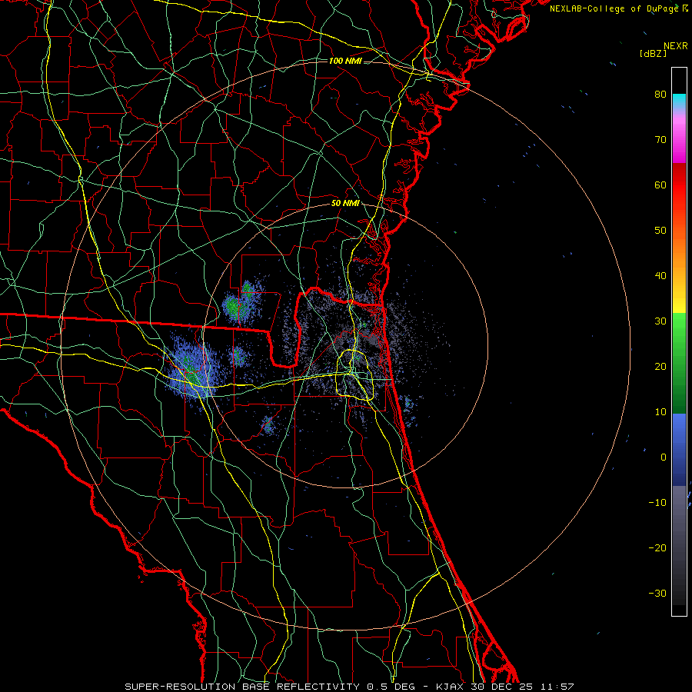Click the "50 NMI" range ring label
692x692 pixels.
[x=345, y=204]
